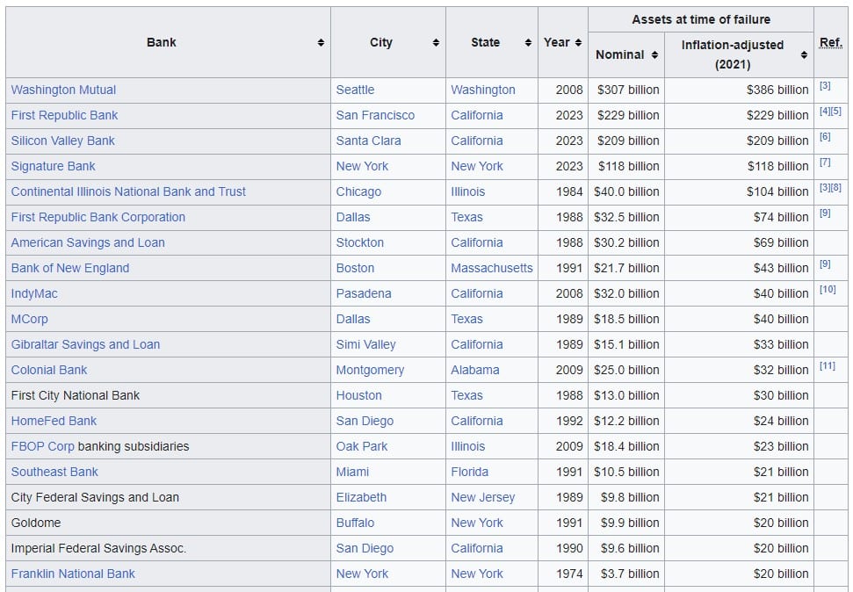Open the Montgomery city link
Image resolution: width=853 pixels, height=592 pixels.
point(370,370)
